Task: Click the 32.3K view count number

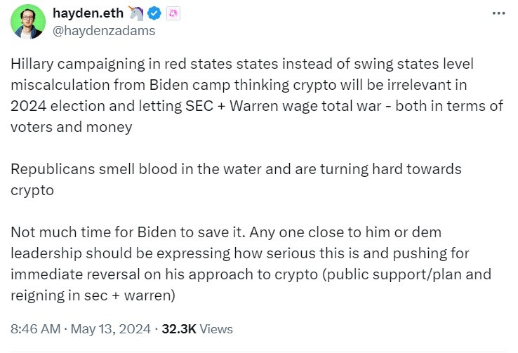Action: [x=179, y=329]
